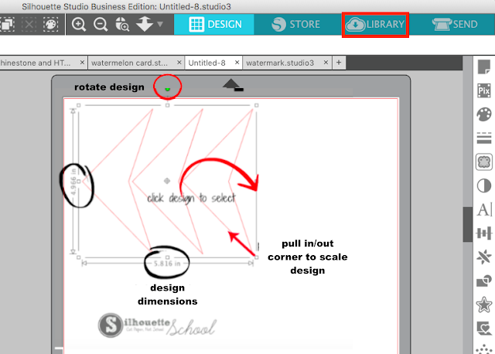The width and height of the screenshot is (495, 354).
Task: Open the Page Setup panel icon
Action: [x=484, y=67]
